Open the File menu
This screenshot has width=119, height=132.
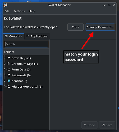pyautogui.click(x=7, y=11)
